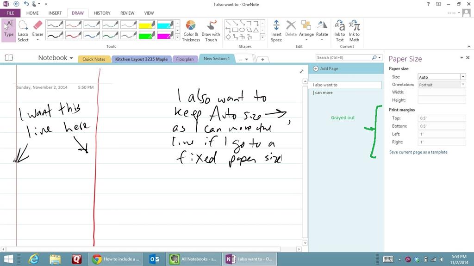474x266 pixels.
Task: Expand the Shapes gallery
Action: [263, 37]
